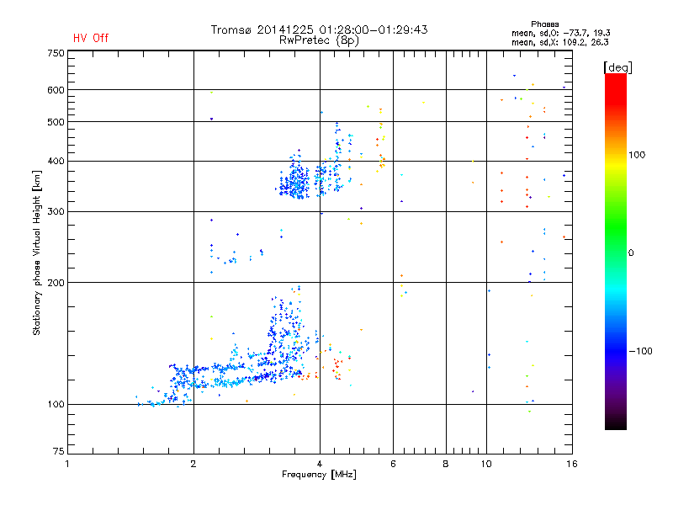
Task: Select the "mean, sd,O: -73.7, 19.3" line
Action: (x=560, y=33)
